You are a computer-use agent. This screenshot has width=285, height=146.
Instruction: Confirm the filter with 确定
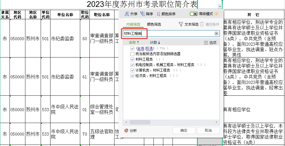click(x=184, y=130)
